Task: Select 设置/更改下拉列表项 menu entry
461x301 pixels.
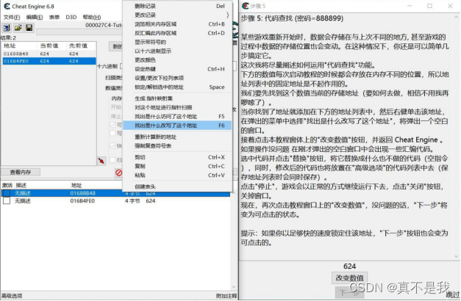Action: 177,78
